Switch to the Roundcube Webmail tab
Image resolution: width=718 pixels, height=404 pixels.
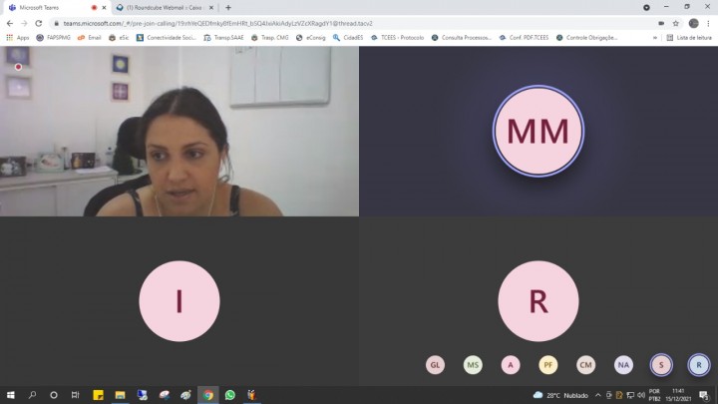[x=160, y=7]
